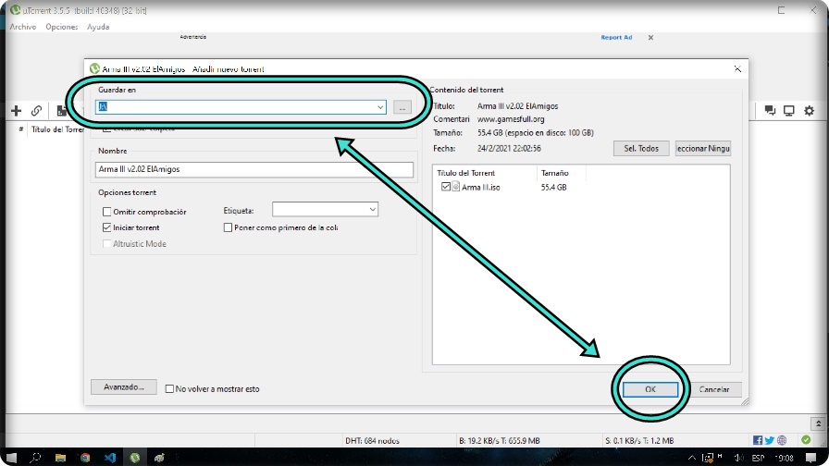Click the Create New Torrent file icon
Image resolution: width=829 pixels, height=466 pixels.
[x=61, y=110]
